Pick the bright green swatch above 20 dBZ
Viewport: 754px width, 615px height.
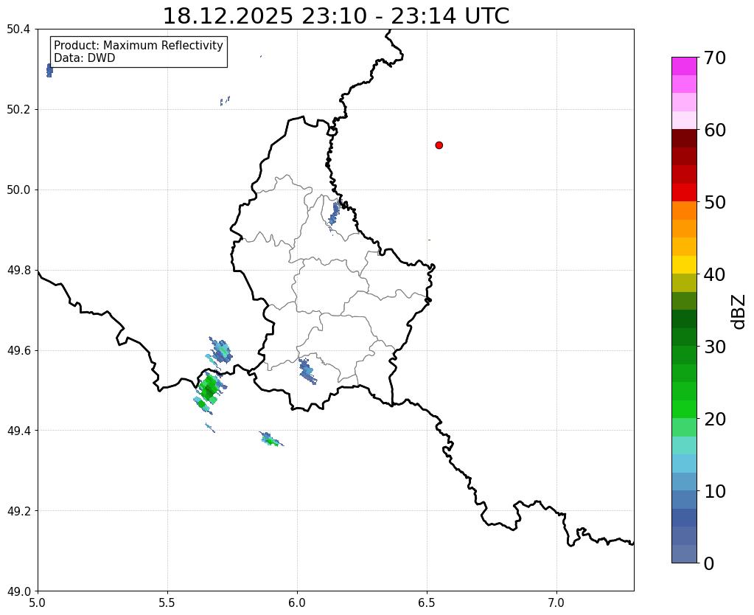pyautogui.click(x=684, y=409)
